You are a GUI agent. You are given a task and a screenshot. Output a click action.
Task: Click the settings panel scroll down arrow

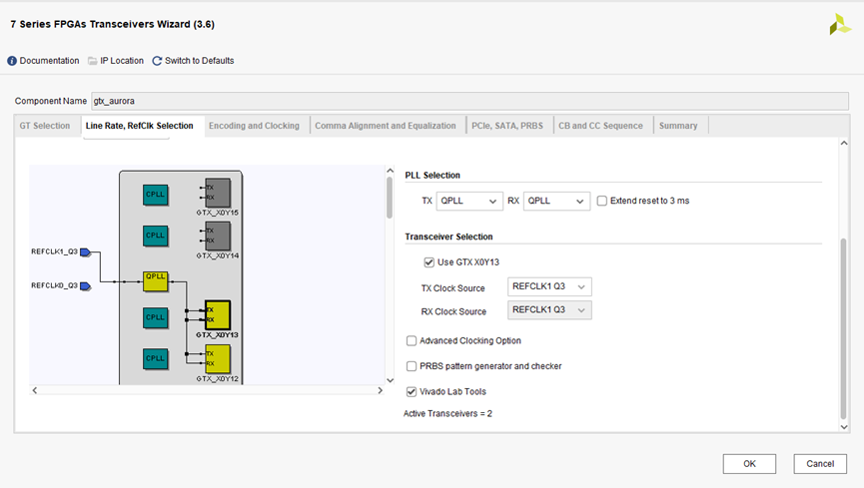point(844,427)
